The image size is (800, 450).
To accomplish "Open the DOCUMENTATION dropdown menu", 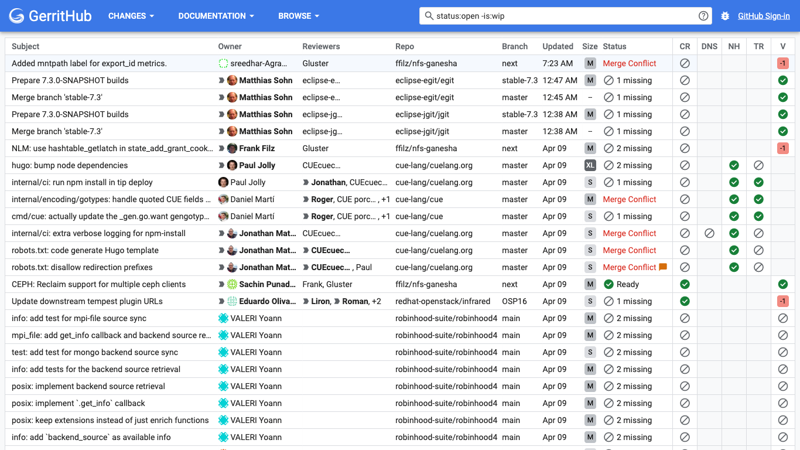I will tap(216, 16).
